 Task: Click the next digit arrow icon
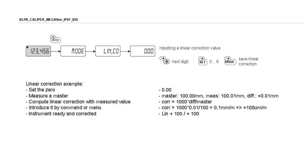[x=165, y=60]
